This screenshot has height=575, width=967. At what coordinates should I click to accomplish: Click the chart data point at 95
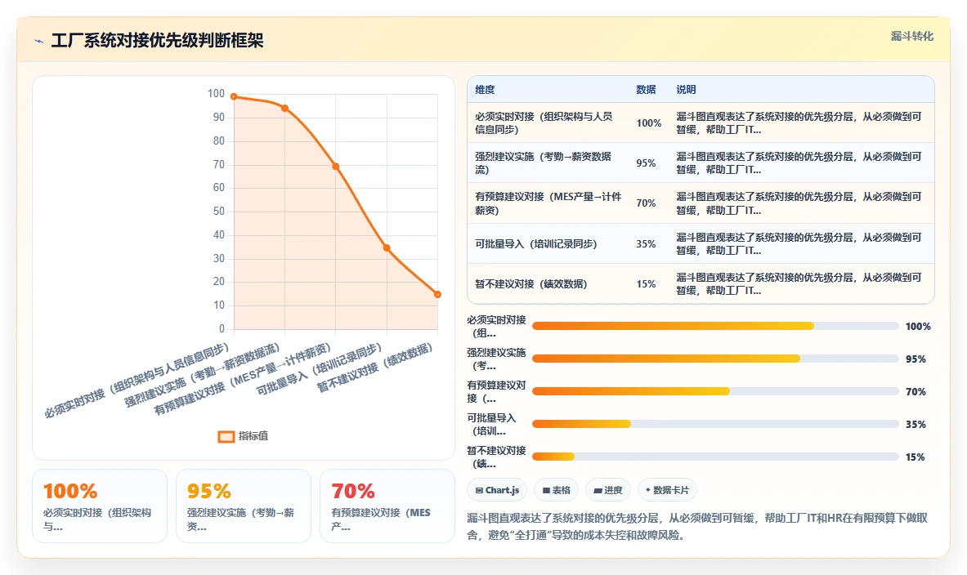[285, 109]
